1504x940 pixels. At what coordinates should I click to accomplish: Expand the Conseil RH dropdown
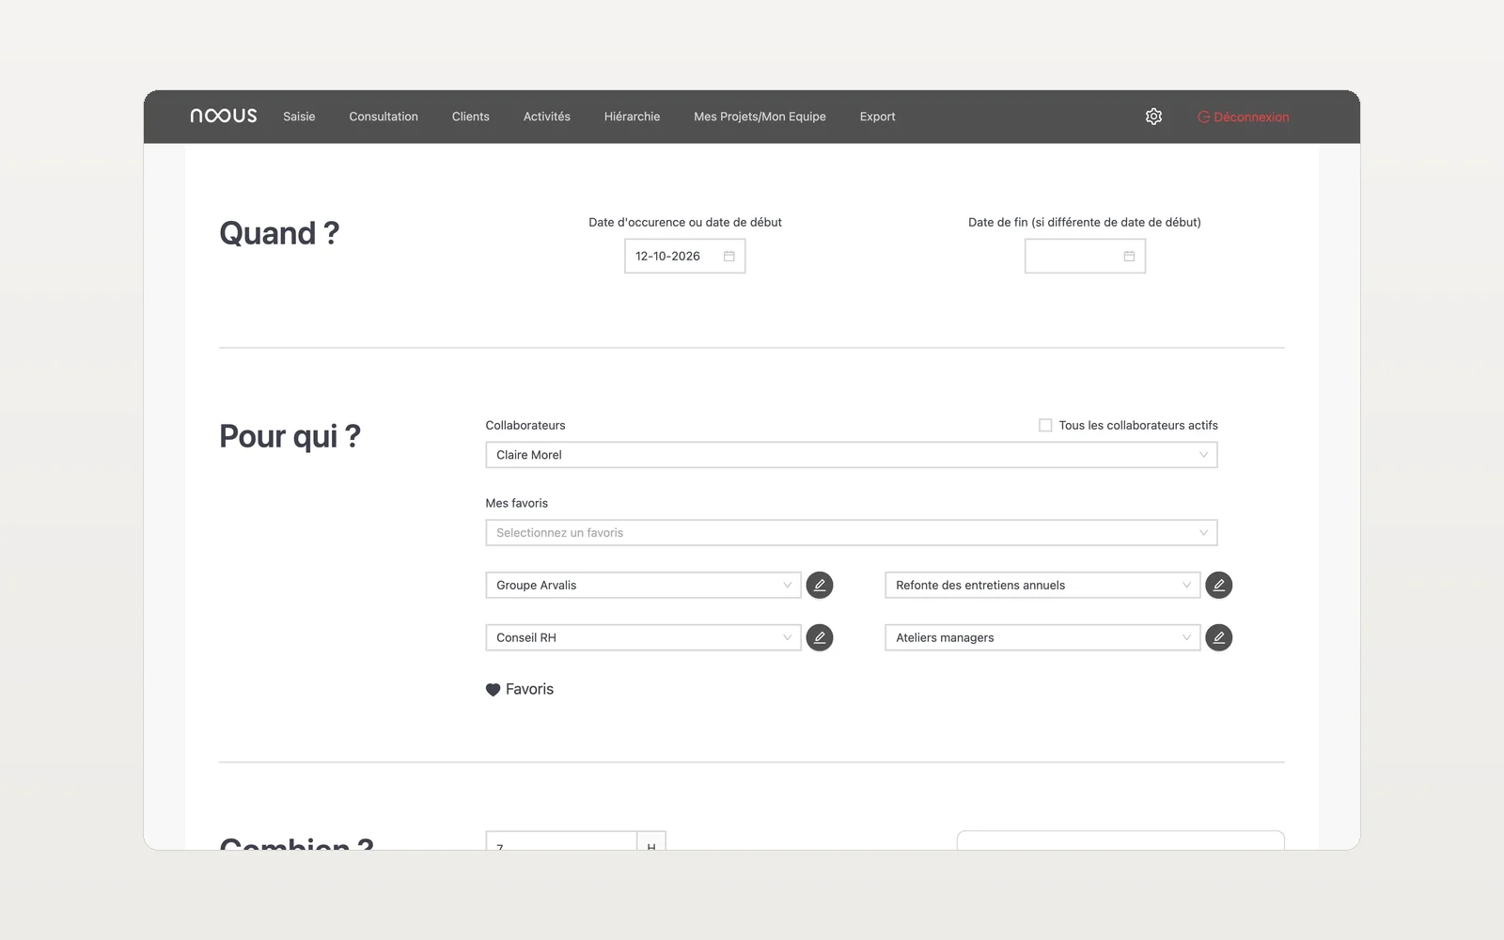(643, 637)
